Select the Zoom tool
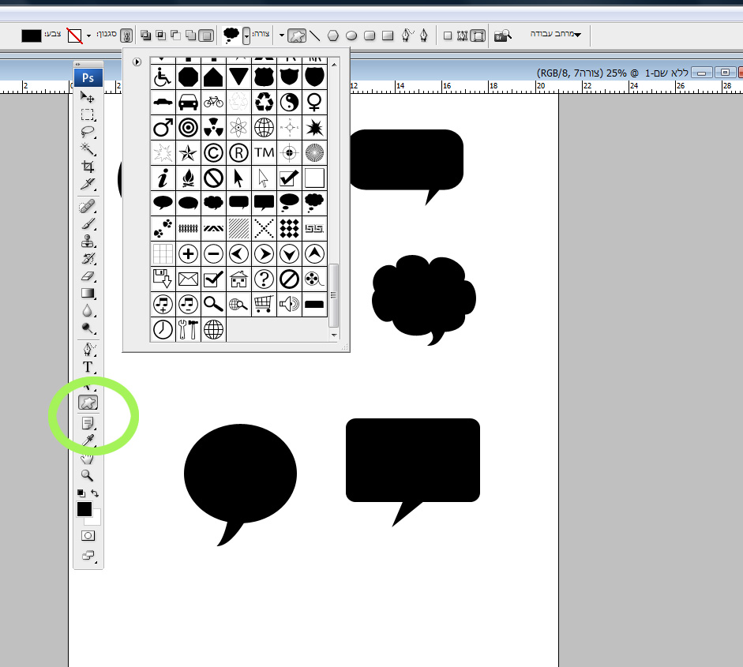Viewport: 743px width, 667px height. [88, 475]
